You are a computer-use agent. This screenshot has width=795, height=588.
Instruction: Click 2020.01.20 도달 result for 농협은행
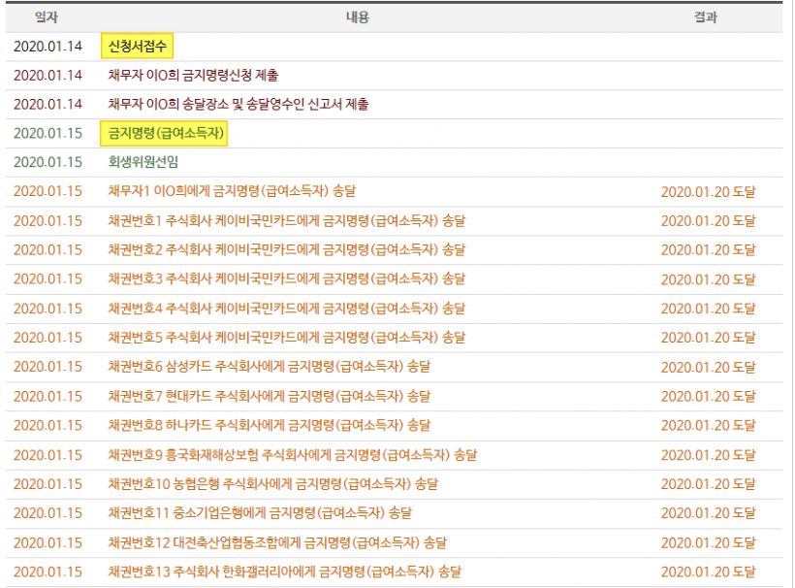click(x=709, y=483)
